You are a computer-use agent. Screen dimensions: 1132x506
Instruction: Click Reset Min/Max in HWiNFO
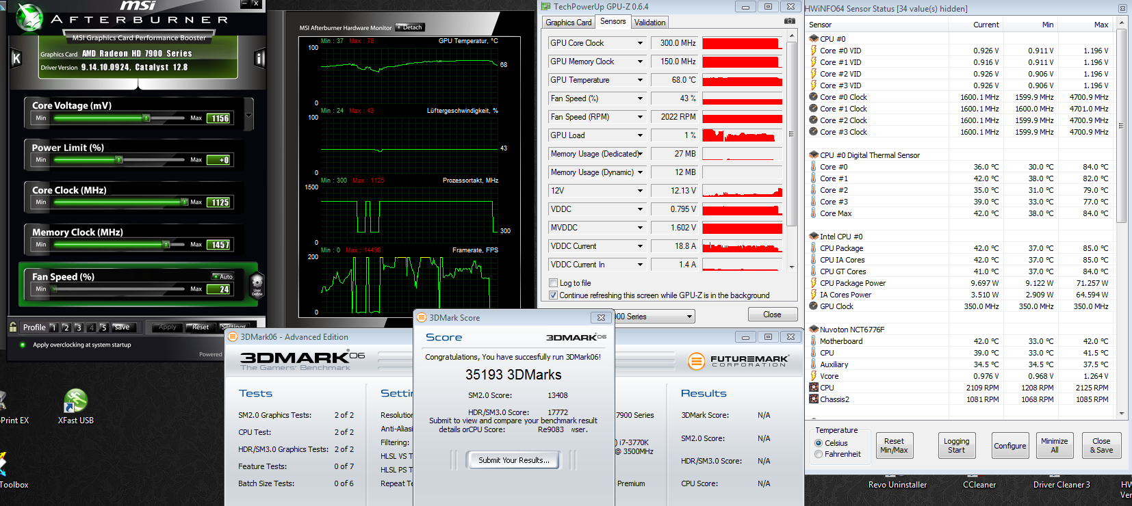[894, 446]
